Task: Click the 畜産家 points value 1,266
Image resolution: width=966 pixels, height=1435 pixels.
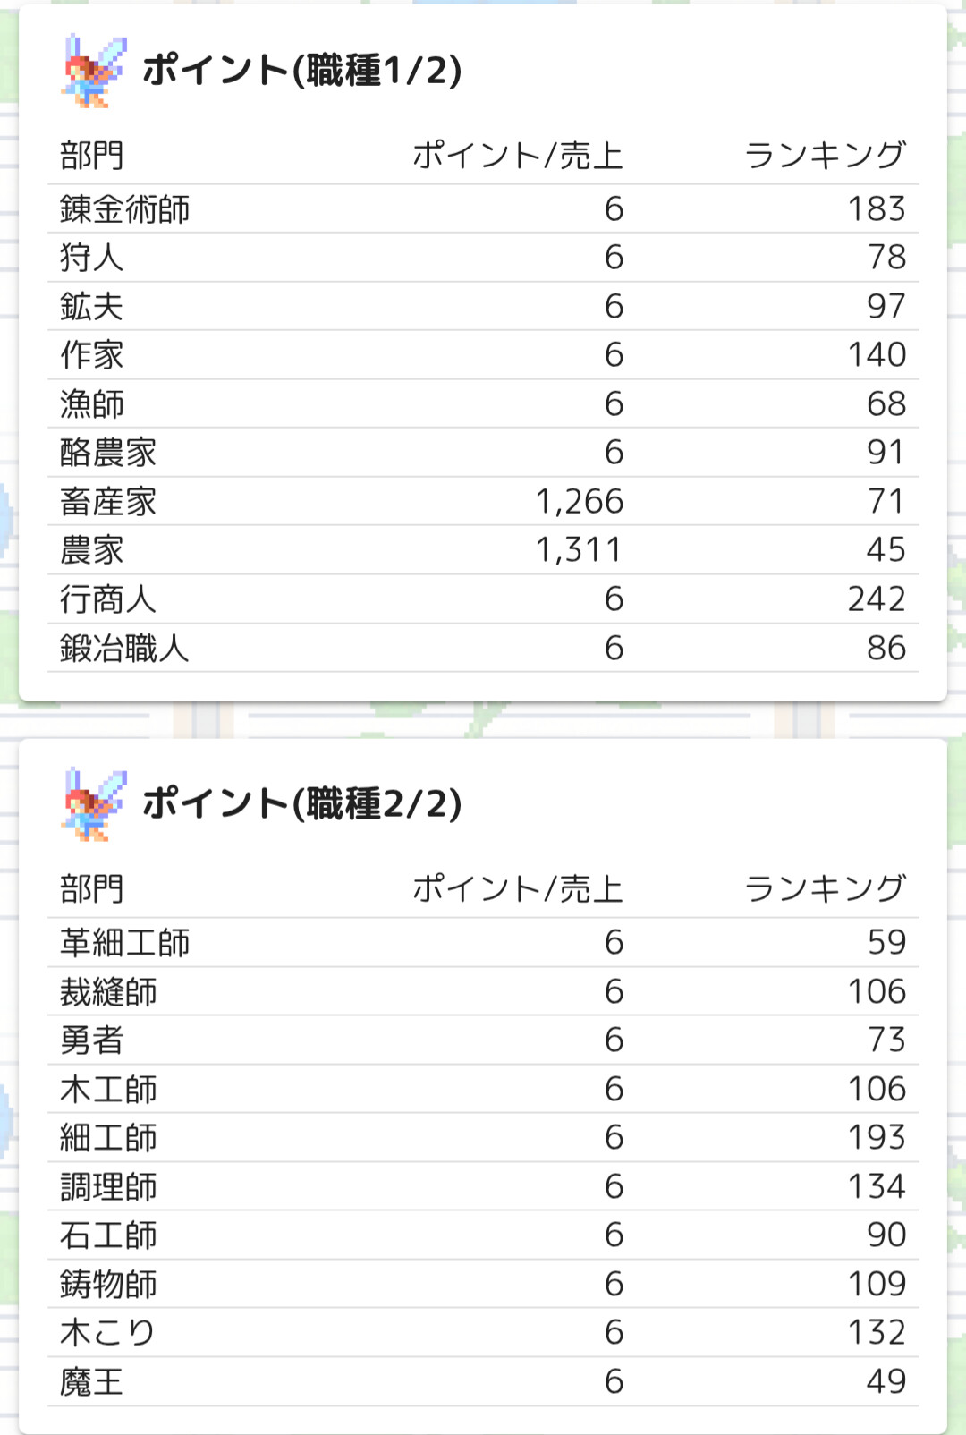Action: [x=579, y=502]
